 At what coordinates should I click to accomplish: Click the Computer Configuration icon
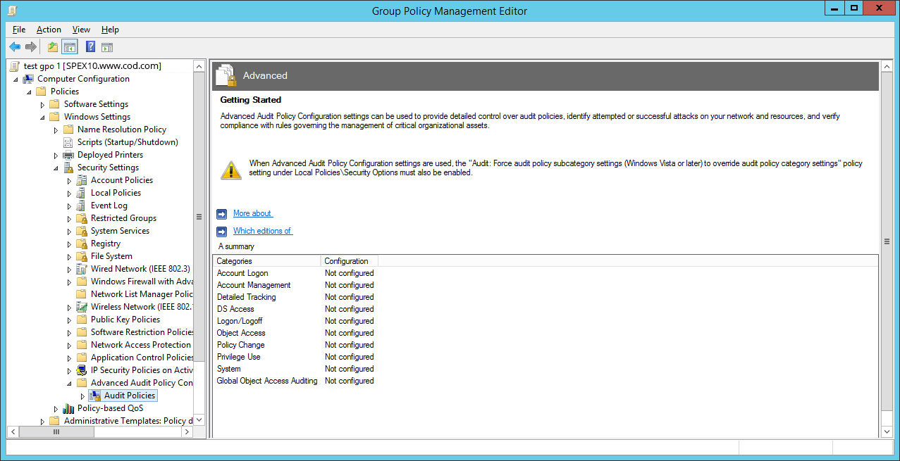point(28,79)
